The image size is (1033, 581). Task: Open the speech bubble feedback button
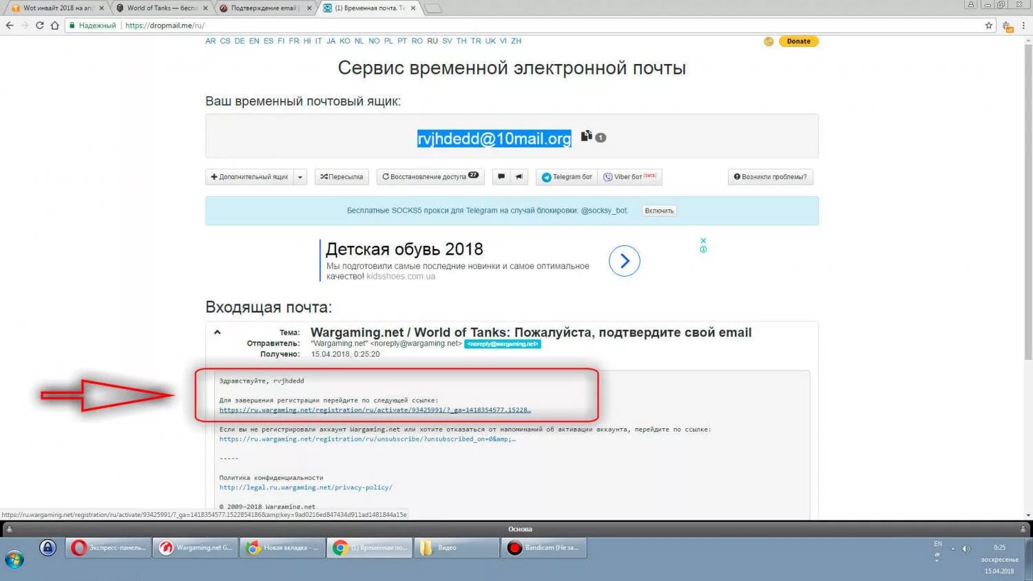point(501,177)
